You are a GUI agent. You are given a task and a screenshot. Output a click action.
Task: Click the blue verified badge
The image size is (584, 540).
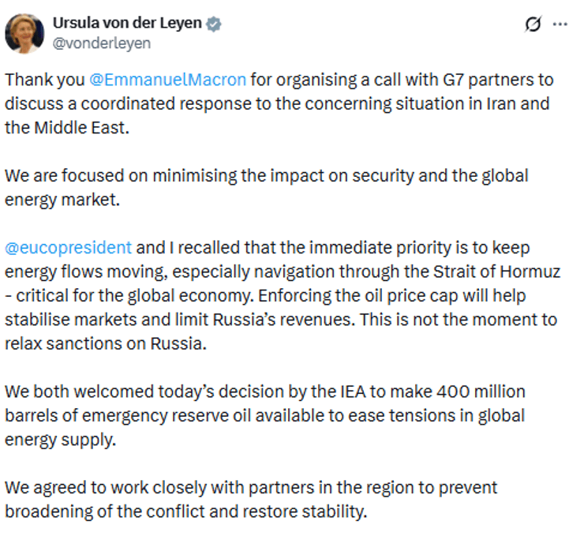pyautogui.click(x=214, y=24)
